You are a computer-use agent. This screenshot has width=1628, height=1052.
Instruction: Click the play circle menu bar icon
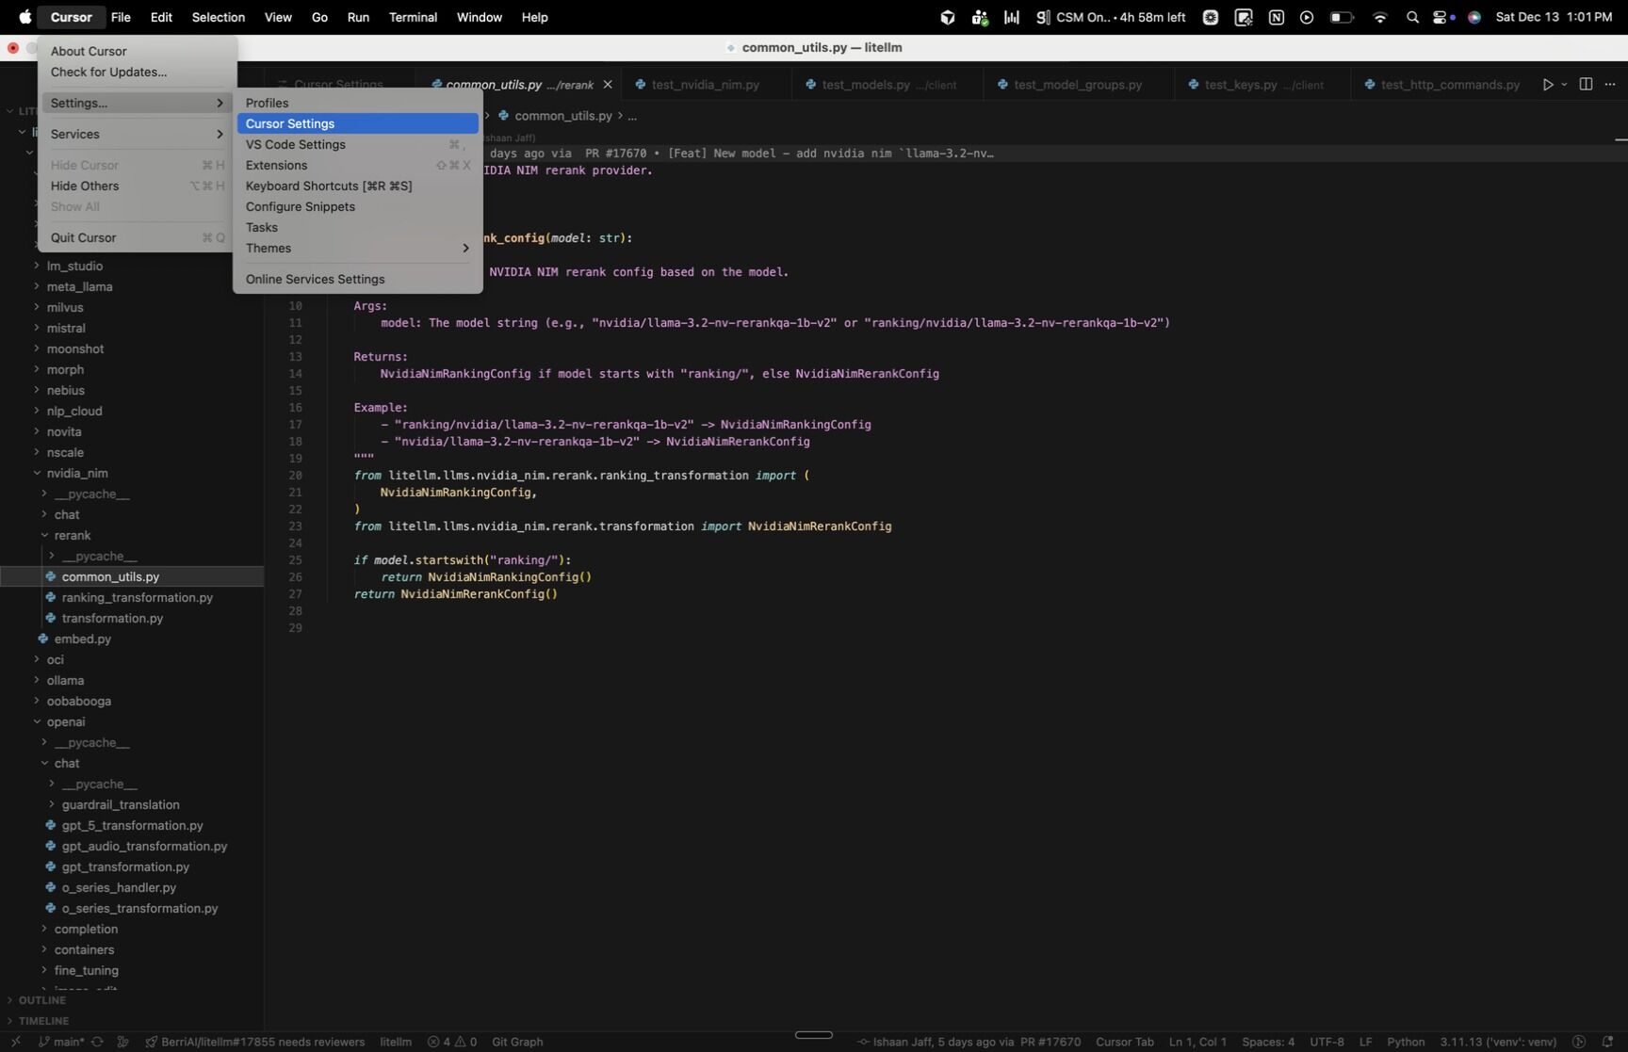[1307, 17]
